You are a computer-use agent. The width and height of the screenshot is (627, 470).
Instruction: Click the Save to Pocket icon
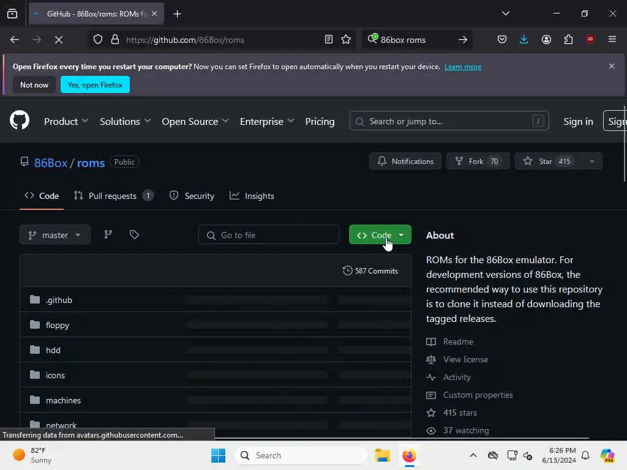[502, 39]
